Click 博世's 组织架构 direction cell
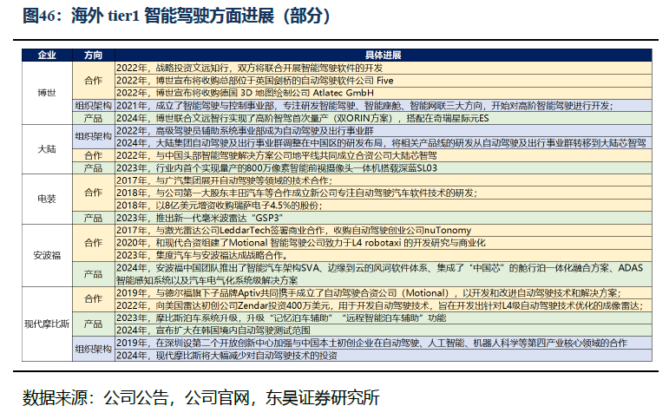669x419 pixels. coord(94,106)
